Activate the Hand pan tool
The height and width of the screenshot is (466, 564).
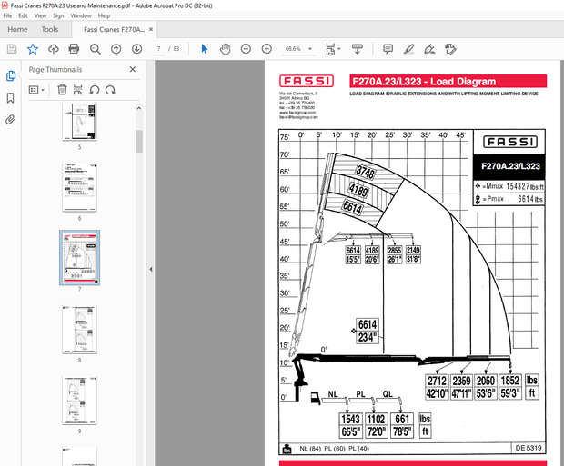[x=226, y=49]
